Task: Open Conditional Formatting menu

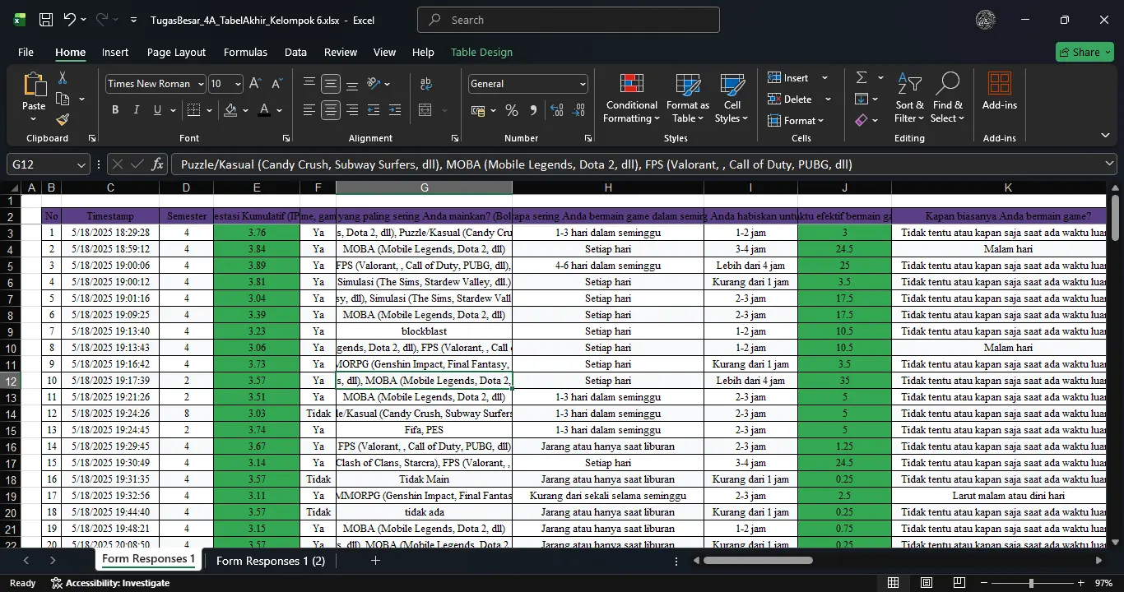Action: pyautogui.click(x=631, y=99)
